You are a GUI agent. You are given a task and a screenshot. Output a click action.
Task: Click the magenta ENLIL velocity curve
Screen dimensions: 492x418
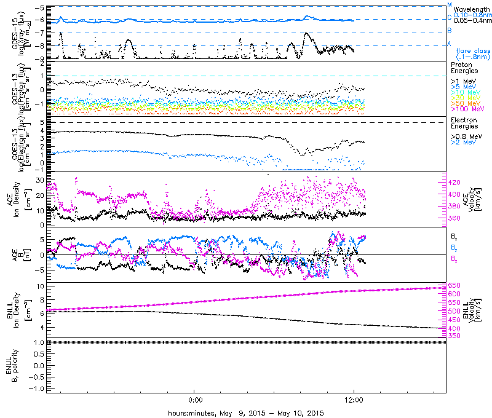[x=247, y=298]
